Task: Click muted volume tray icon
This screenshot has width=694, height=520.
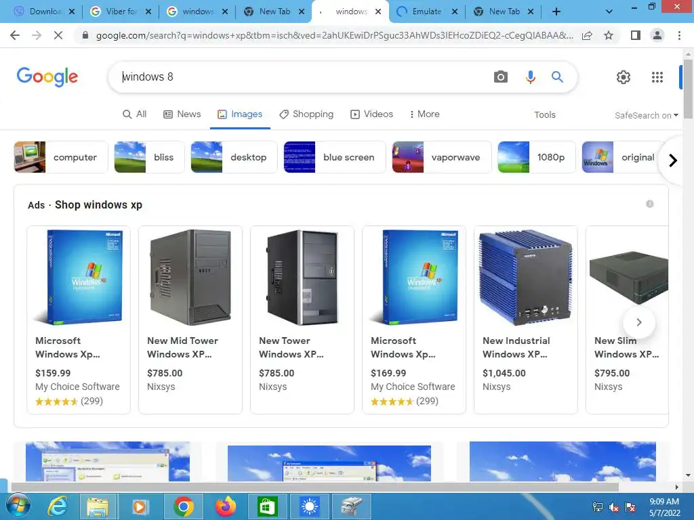Action: 614,507
